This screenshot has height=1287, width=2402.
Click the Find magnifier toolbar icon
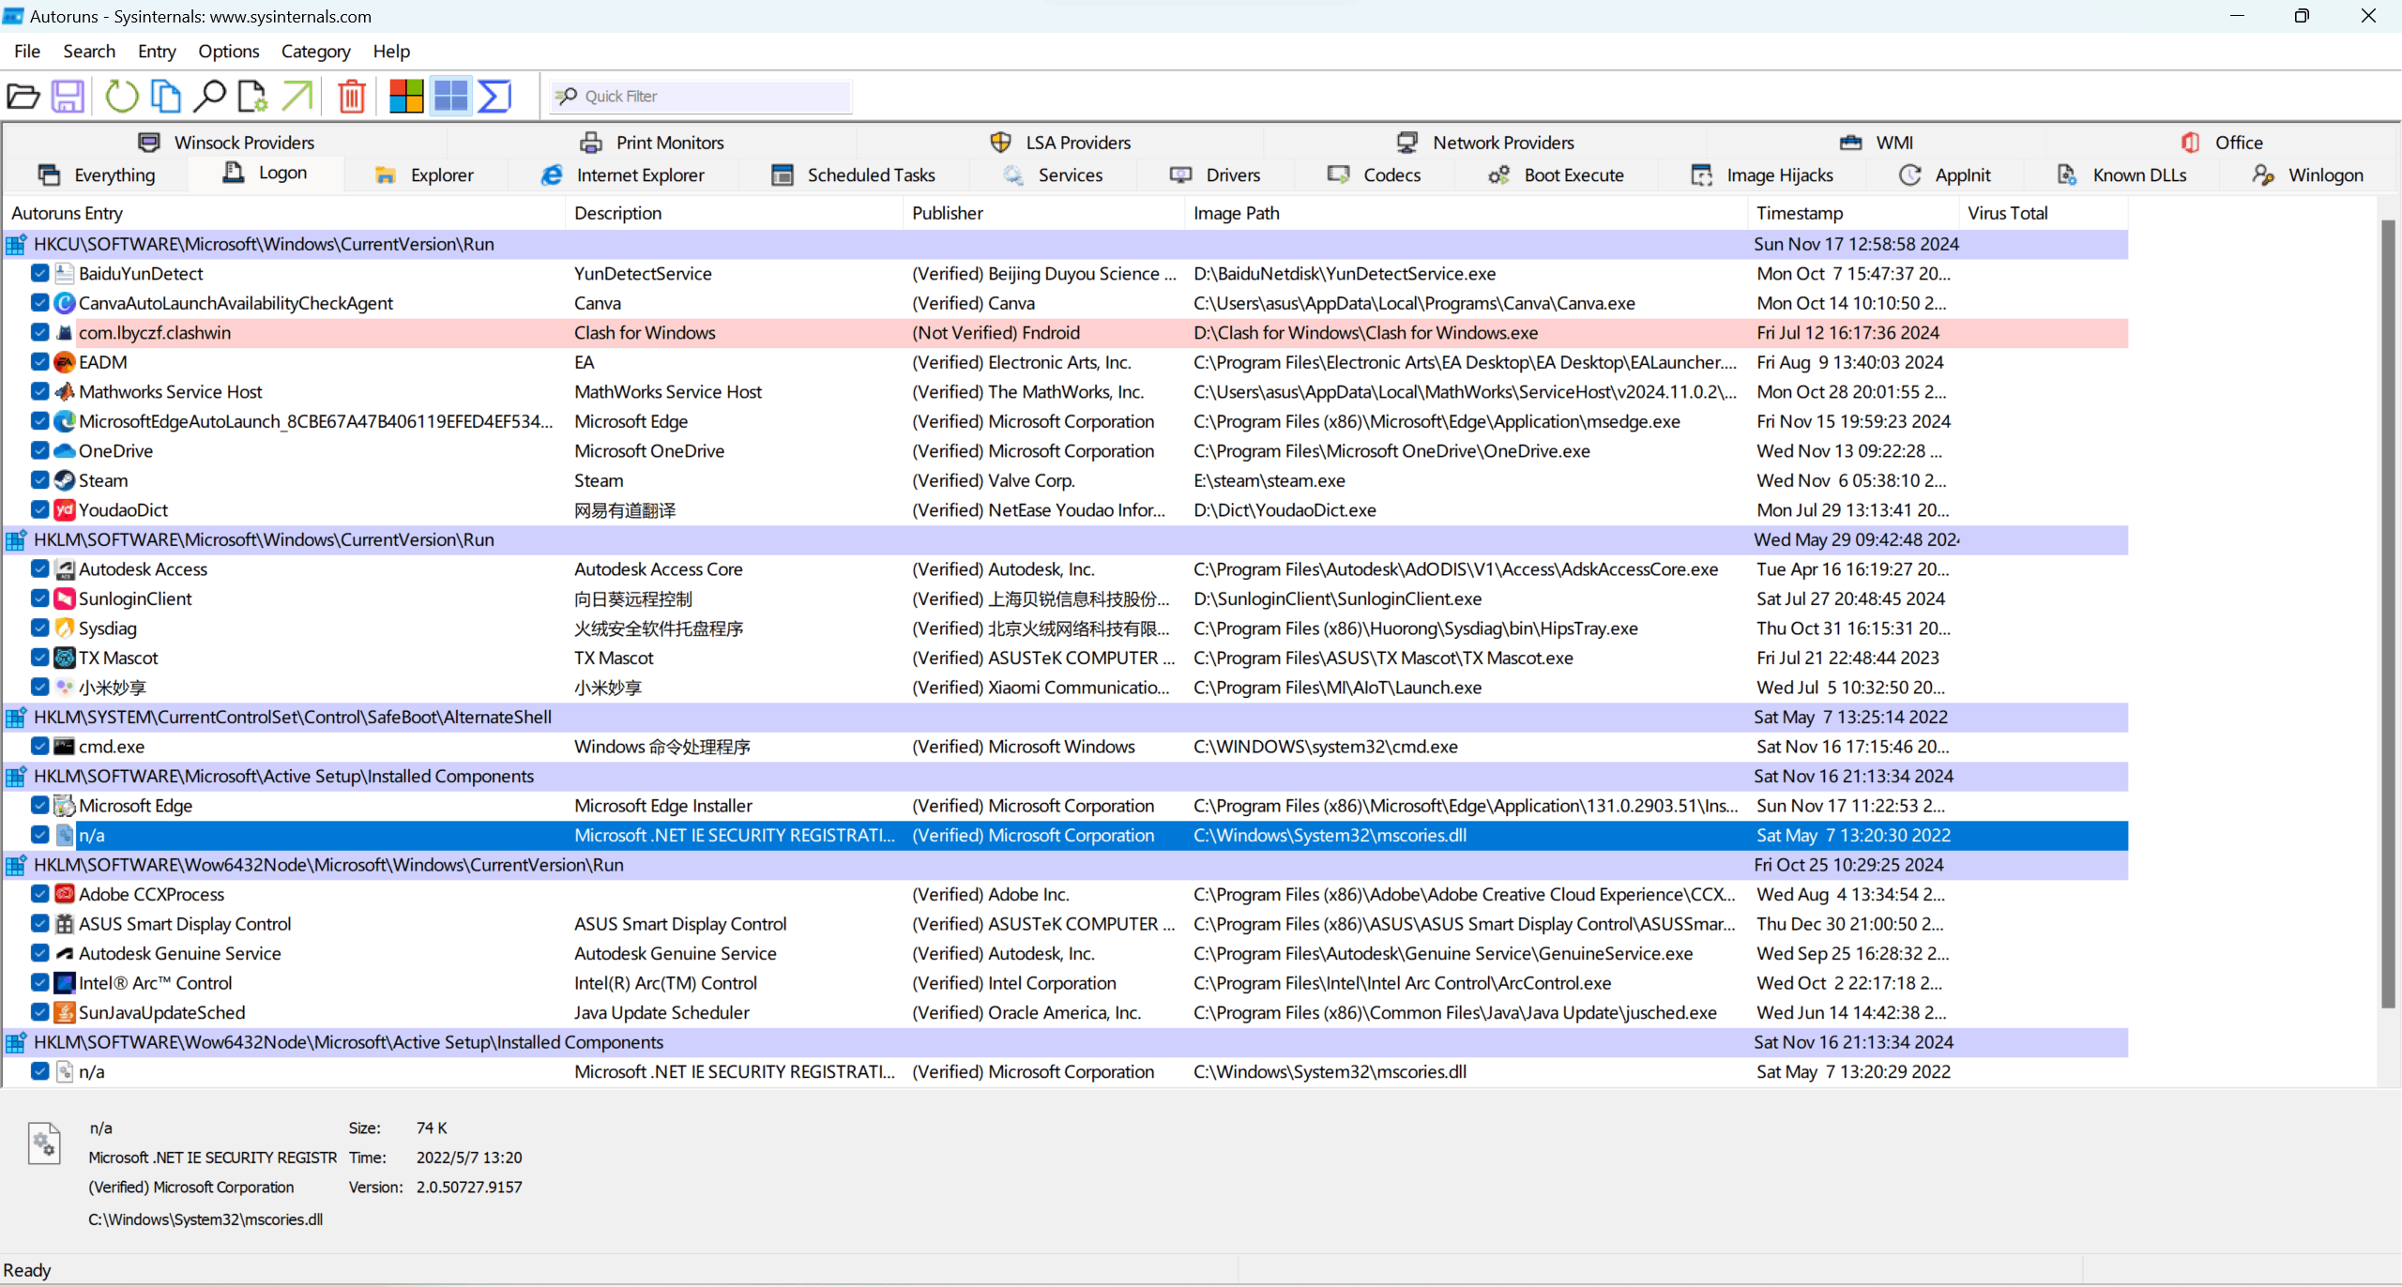[x=209, y=96]
